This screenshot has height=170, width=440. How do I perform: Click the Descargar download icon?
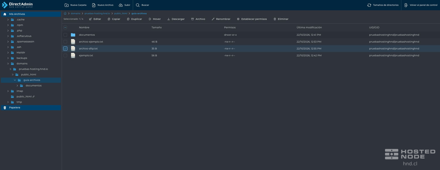[168, 19]
